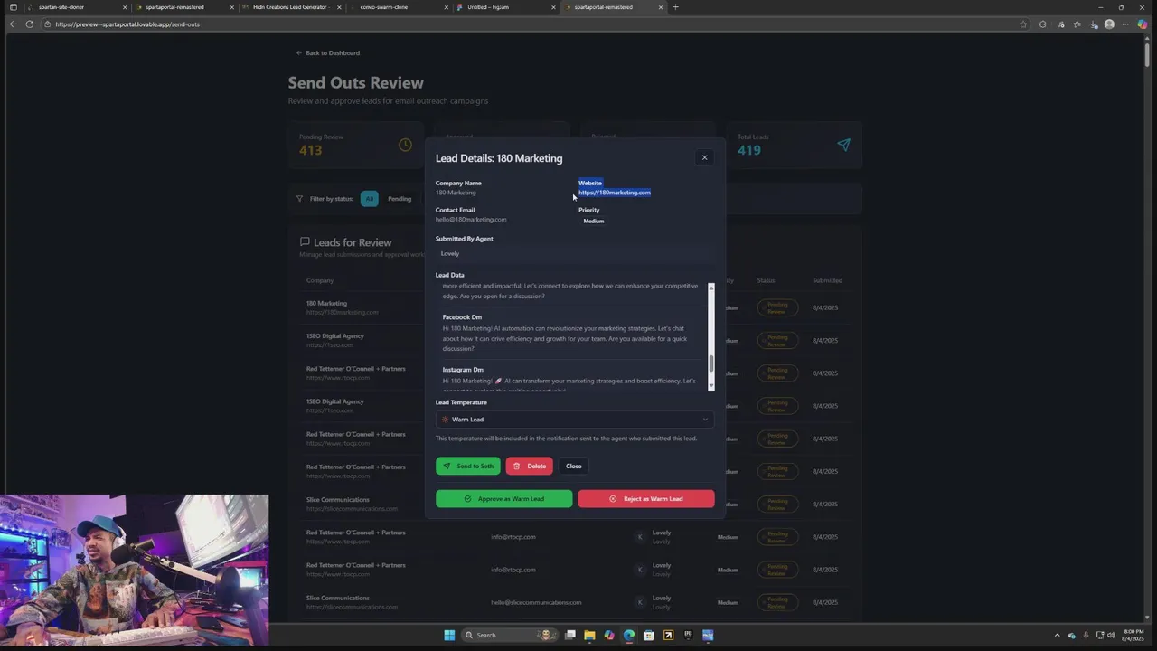This screenshot has width=1157, height=651.
Task: Go back to Dashboard
Action: pos(328,53)
